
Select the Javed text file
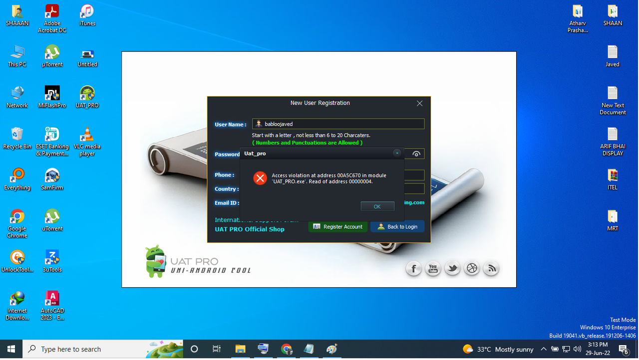coord(613,56)
